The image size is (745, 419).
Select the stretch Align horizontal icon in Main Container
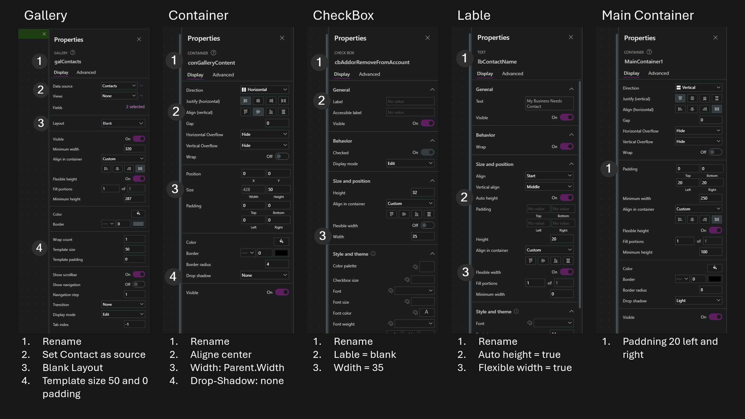point(717,109)
